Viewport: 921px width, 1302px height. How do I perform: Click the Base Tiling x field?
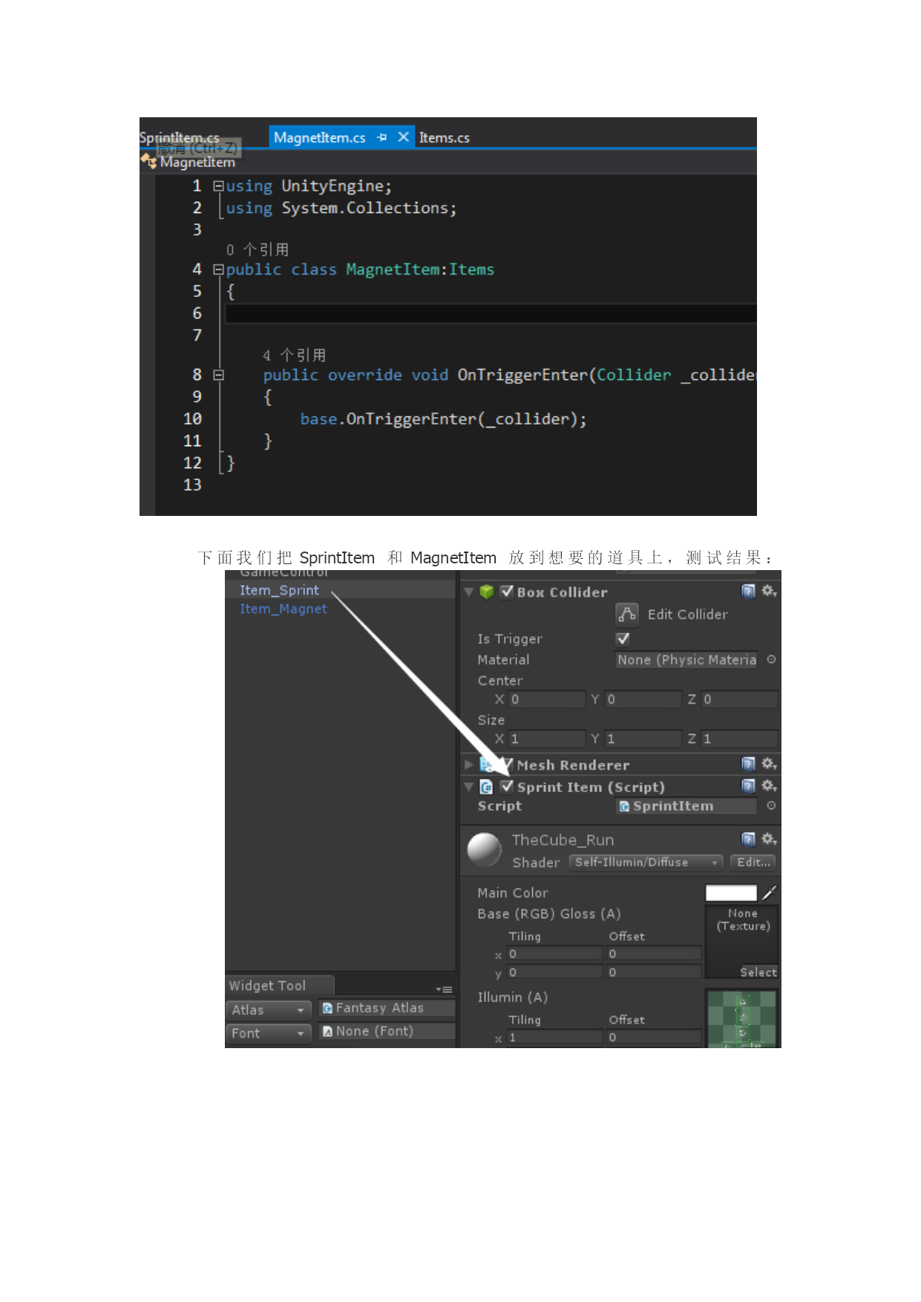[x=555, y=954]
